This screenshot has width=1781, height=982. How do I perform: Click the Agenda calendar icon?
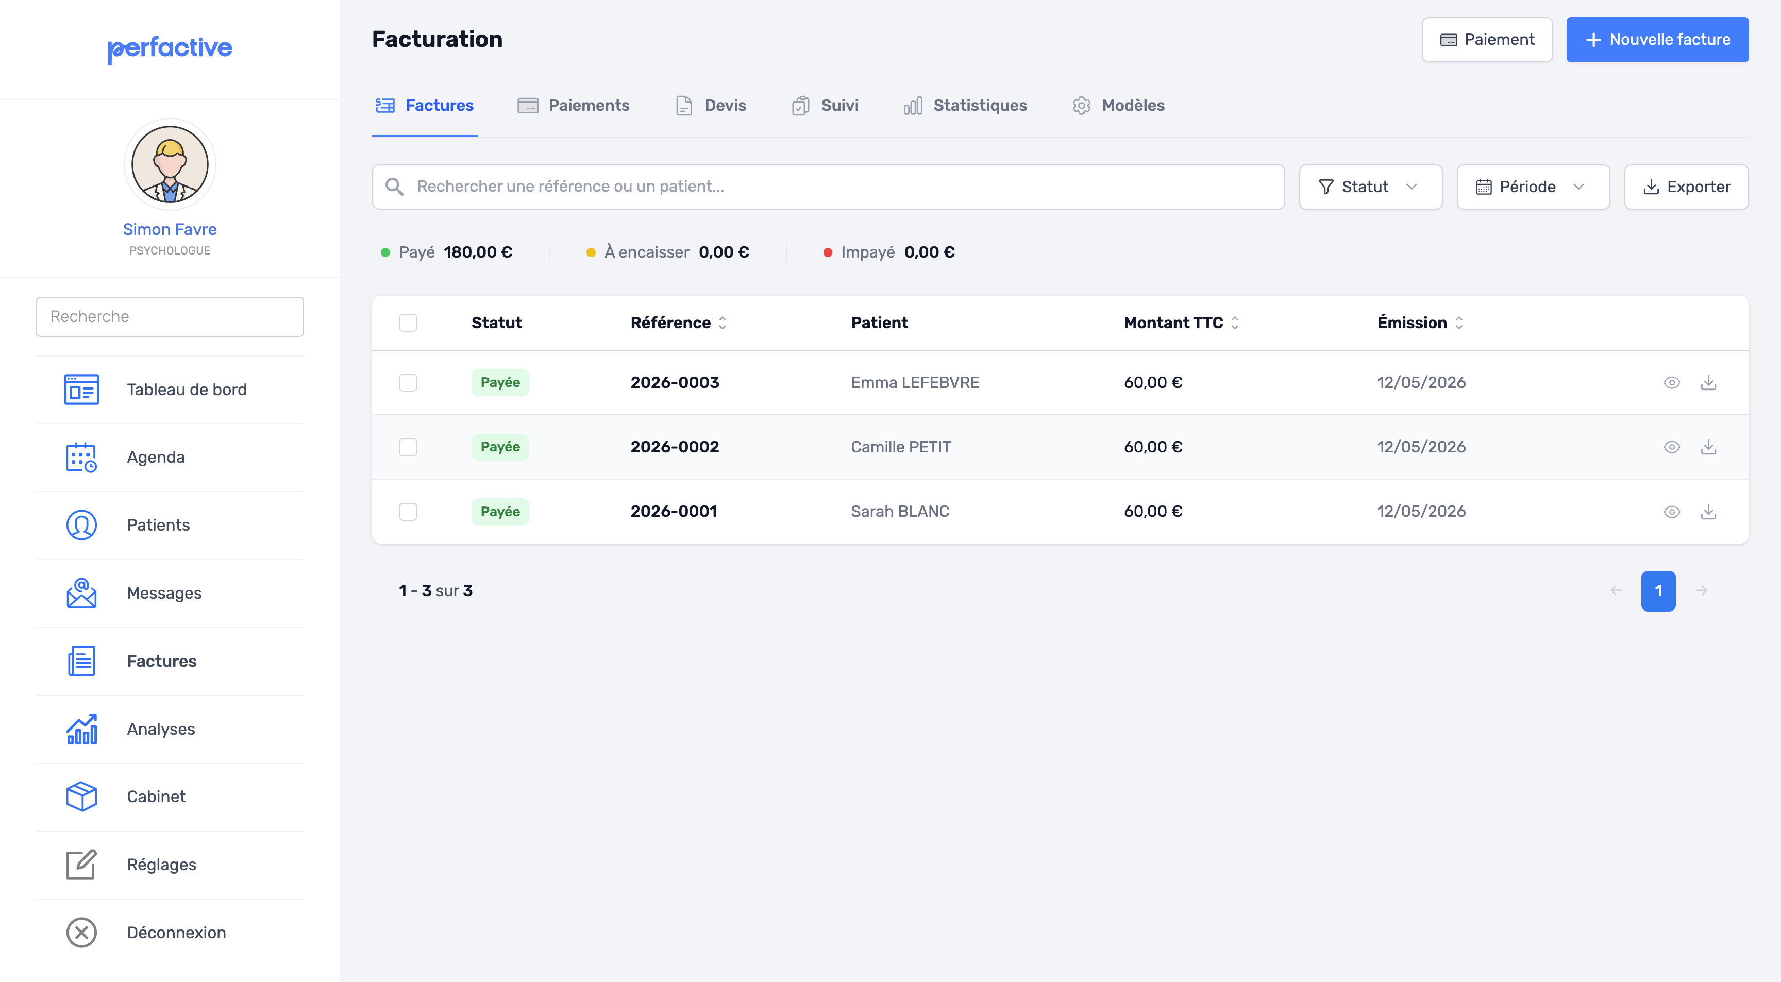click(x=81, y=458)
